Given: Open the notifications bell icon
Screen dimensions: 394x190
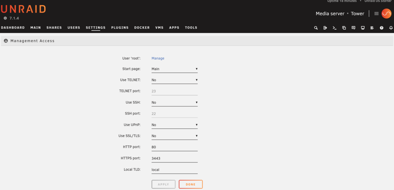Looking at the screenshot, I should 391,28.
